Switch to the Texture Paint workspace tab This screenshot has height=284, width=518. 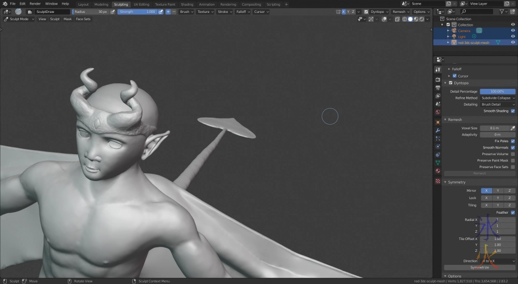[x=165, y=4]
